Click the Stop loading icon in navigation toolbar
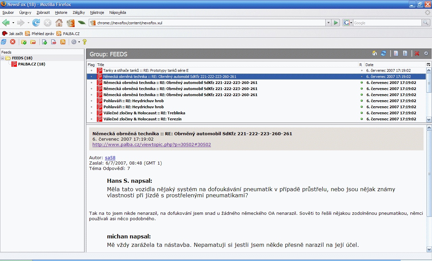Image resolution: width=432 pixels, height=261 pixels. click(48, 23)
